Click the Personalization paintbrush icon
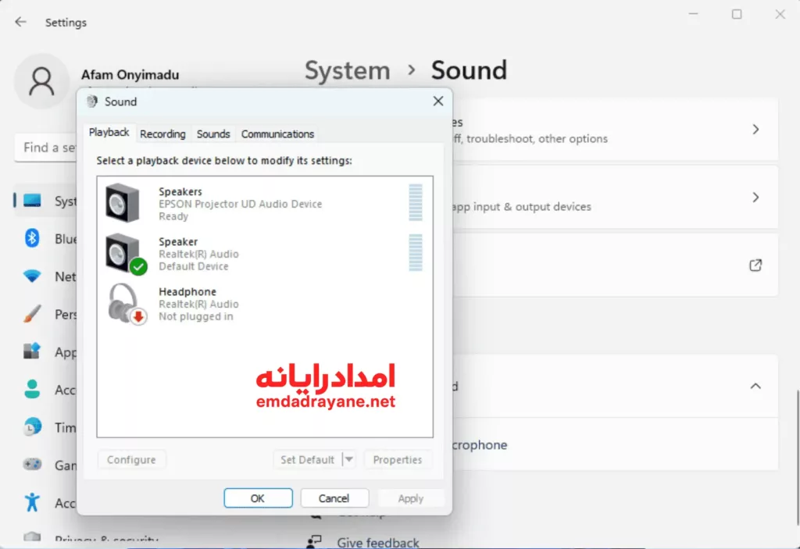This screenshot has width=800, height=549. click(32, 314)
